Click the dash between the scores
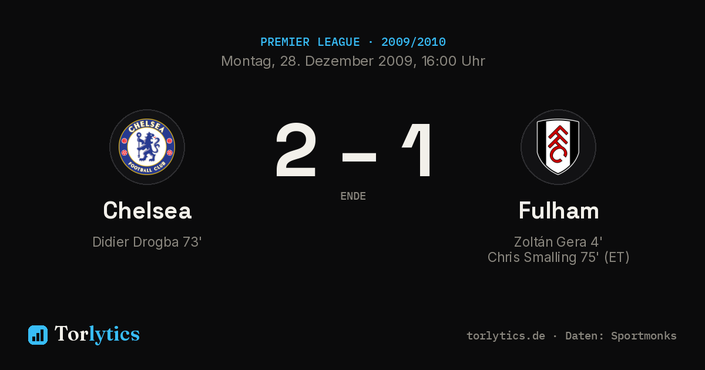The image size is (705, 370). pos(359,157)
